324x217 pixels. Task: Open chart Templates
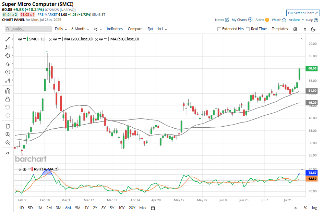pyautogui.click(x=280, y=29)
